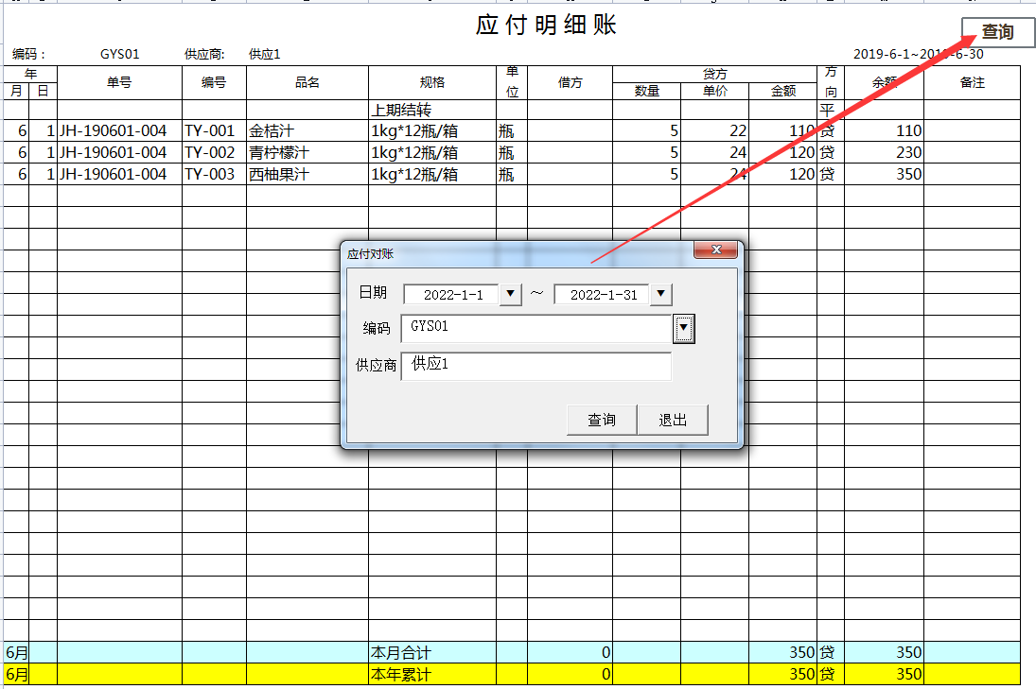This screenshot has width=1036, height=689.
Task: Click the 退出 button to exit
Action: 674,420
